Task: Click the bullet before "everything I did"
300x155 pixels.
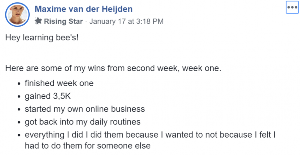Action: pos(19,135)
